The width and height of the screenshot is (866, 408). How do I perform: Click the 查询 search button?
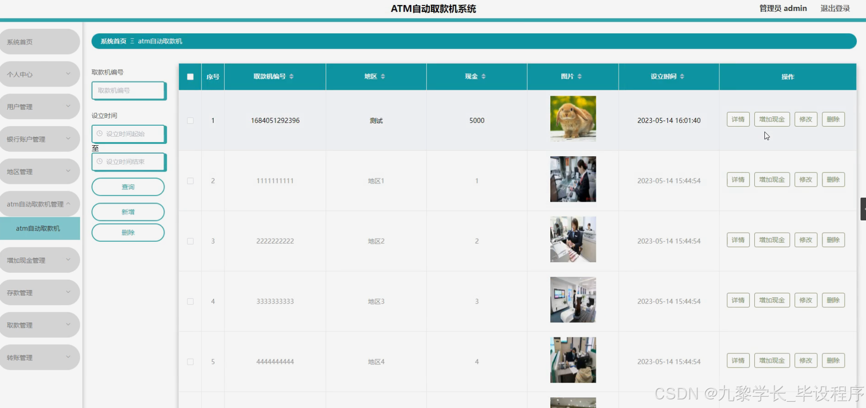pyautogui.click(x=128, y=187)
